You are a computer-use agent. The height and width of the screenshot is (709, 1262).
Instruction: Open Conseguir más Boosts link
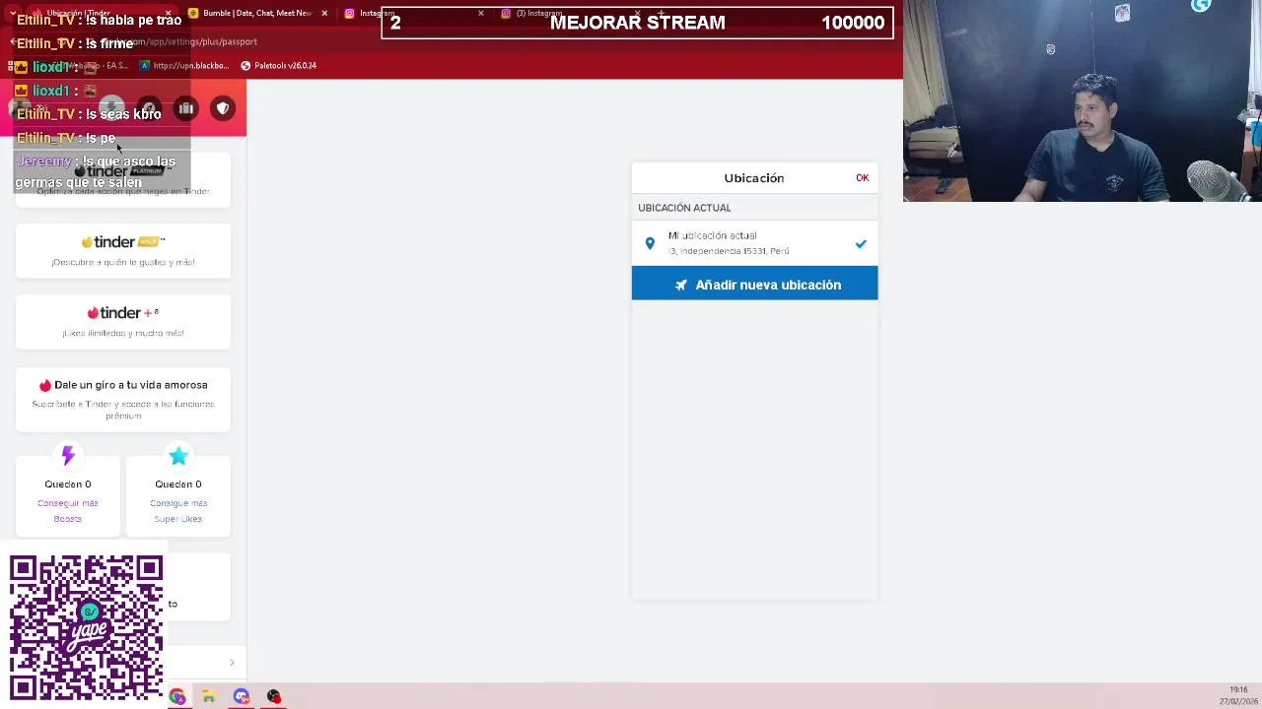tap(68, 511)
